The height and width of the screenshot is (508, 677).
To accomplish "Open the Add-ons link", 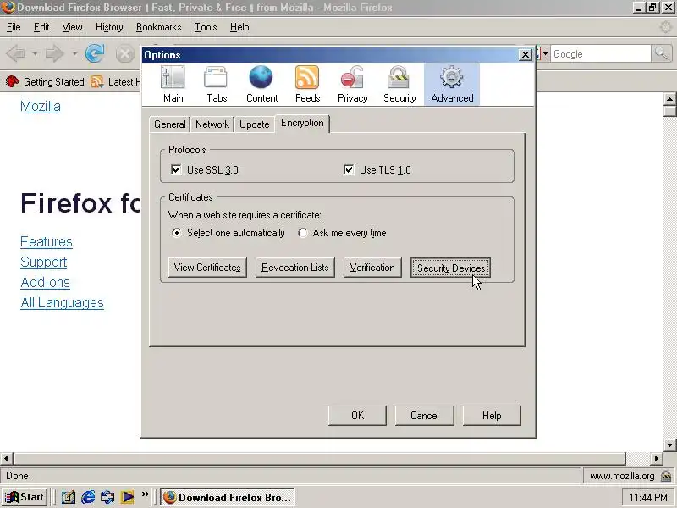I will 45,282.
